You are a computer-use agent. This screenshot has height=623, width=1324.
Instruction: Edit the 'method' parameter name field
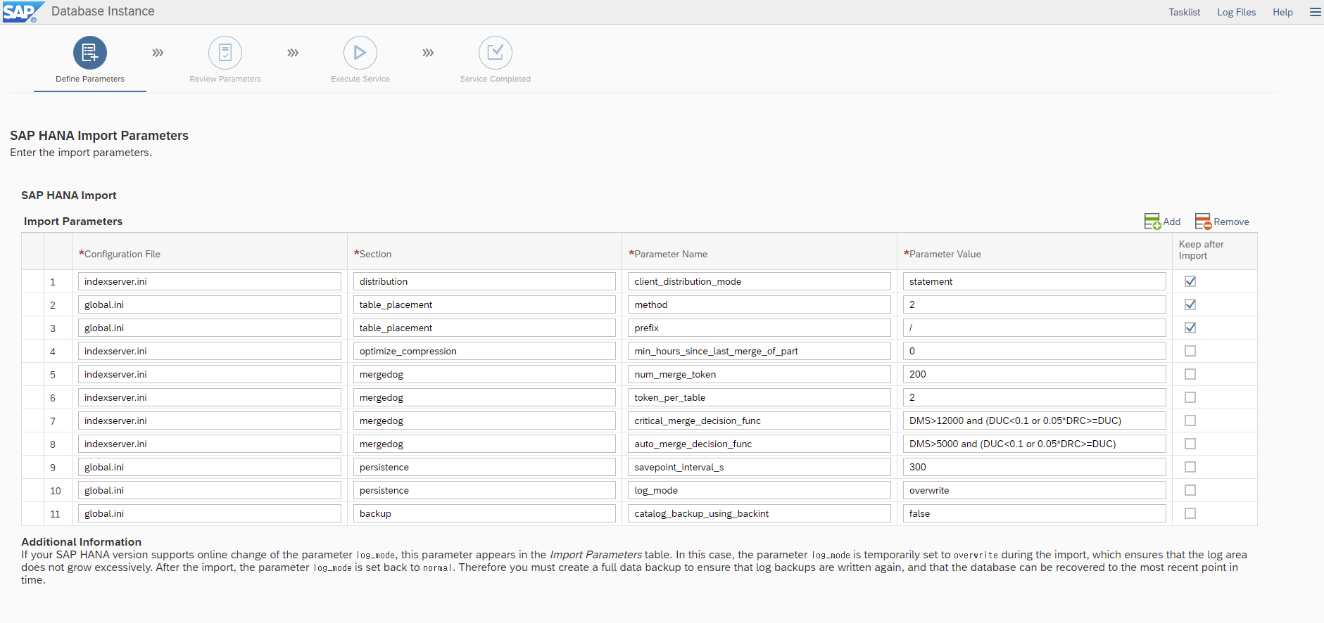pos(759,304)
